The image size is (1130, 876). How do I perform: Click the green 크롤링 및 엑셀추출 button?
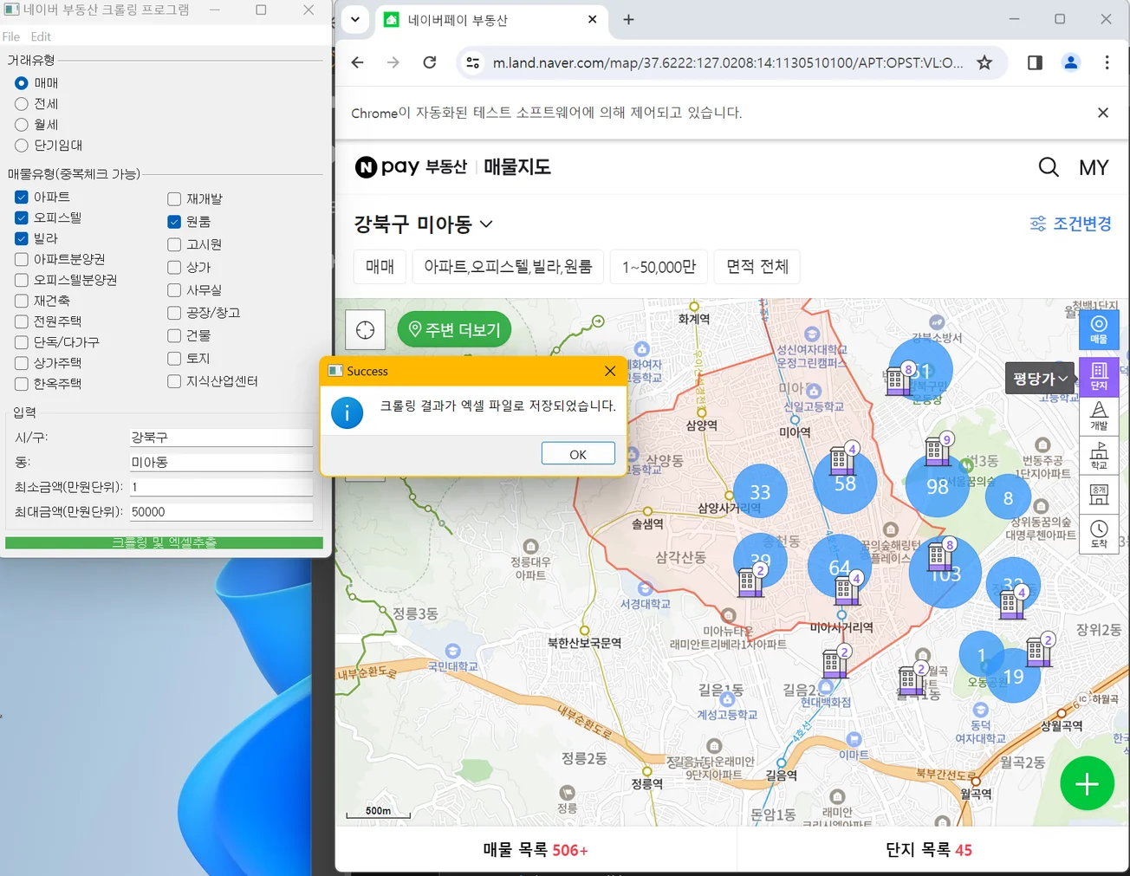pos(164,542)
